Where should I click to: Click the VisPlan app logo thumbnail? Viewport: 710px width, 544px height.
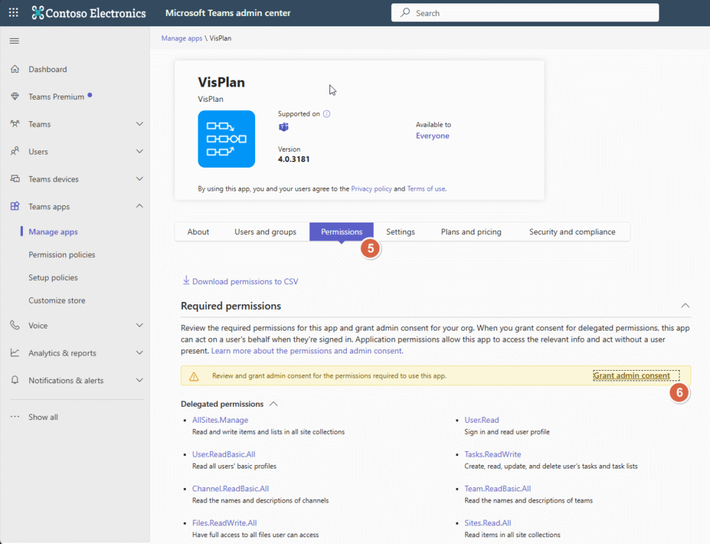click(227, 139)
